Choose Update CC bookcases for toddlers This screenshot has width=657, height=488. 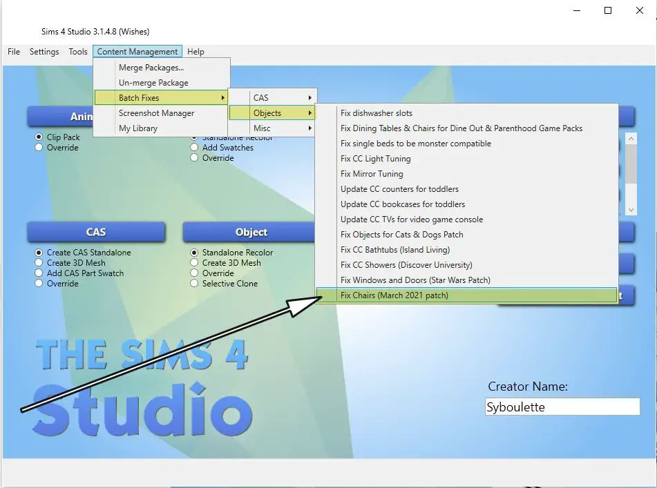[467, 204]
